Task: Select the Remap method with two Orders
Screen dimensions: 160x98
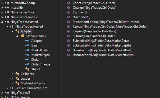Action: coord(110,27)
